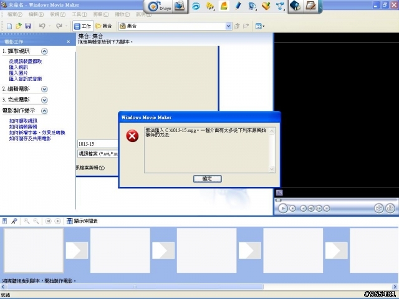Open the 視訊檔案 file type dropdown
399x299 pixels.
(98, 154)
